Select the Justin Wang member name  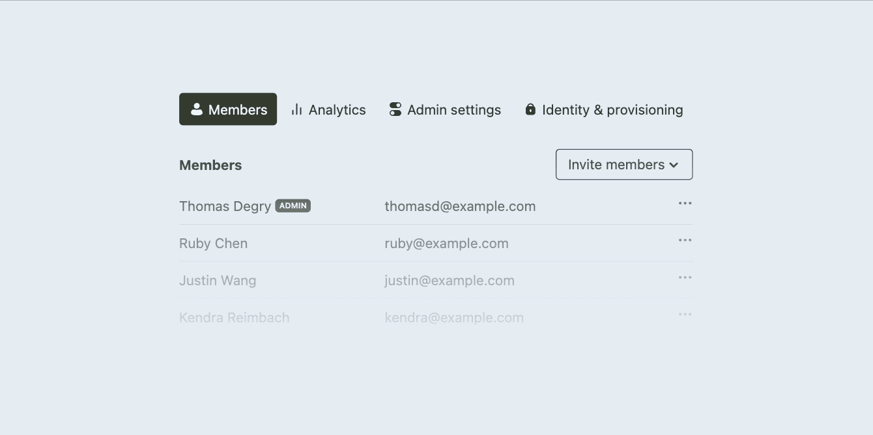(218, 281)
